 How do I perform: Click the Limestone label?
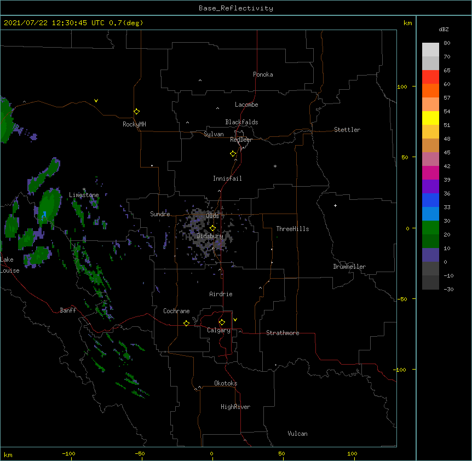(84, 195)
